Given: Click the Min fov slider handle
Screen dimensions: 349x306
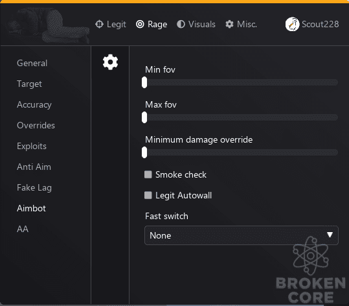Looking at the screenshot, I should (x=144, y=82).
